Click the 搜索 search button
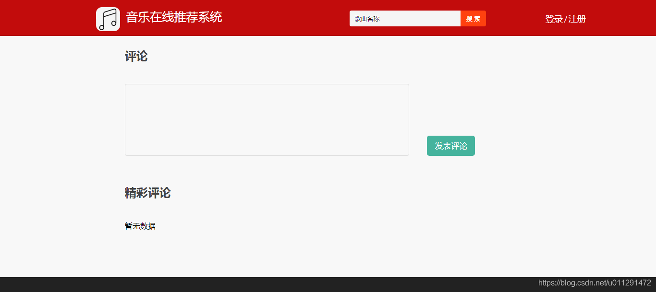 (x=473, y=18)
